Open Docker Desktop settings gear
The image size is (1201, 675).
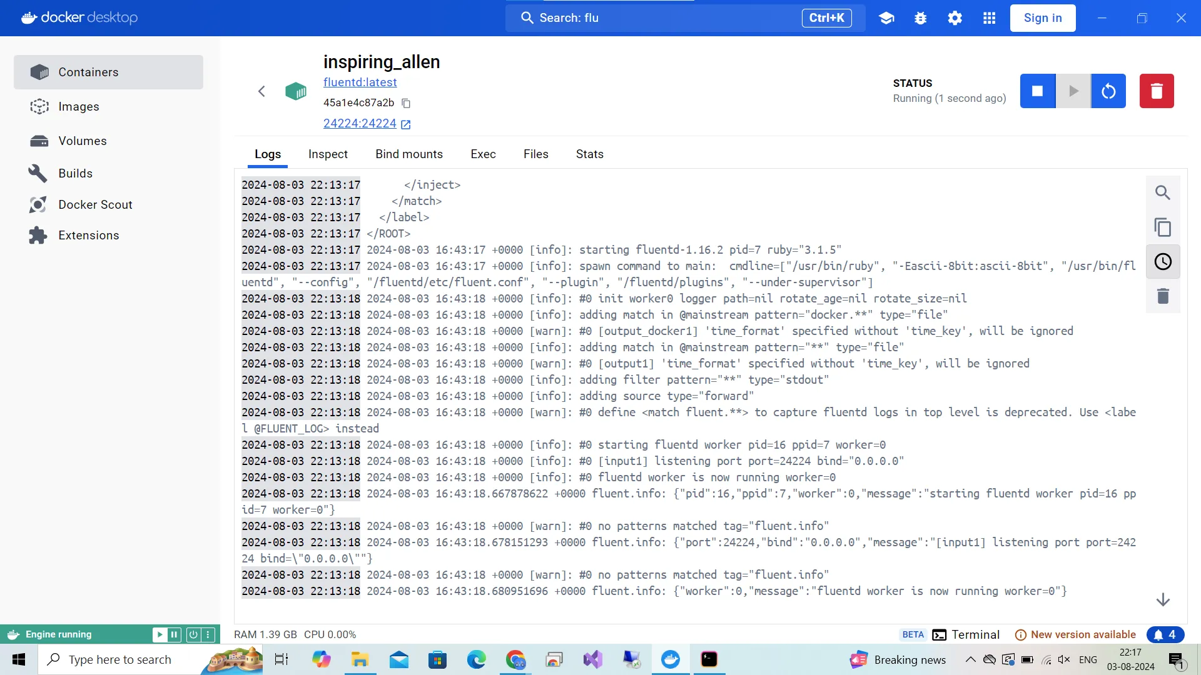[x=955, y=18]
